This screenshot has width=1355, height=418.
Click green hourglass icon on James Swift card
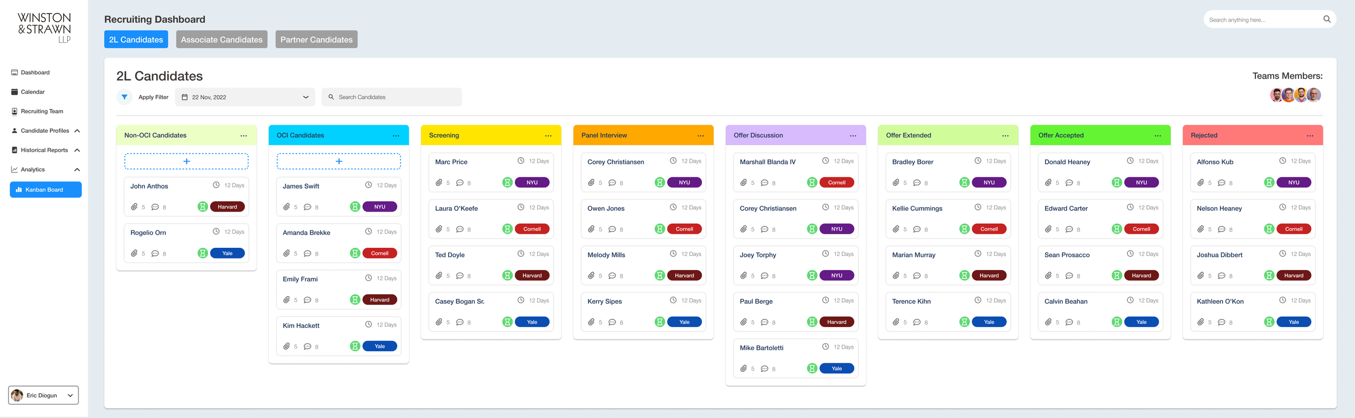(355, 207)
